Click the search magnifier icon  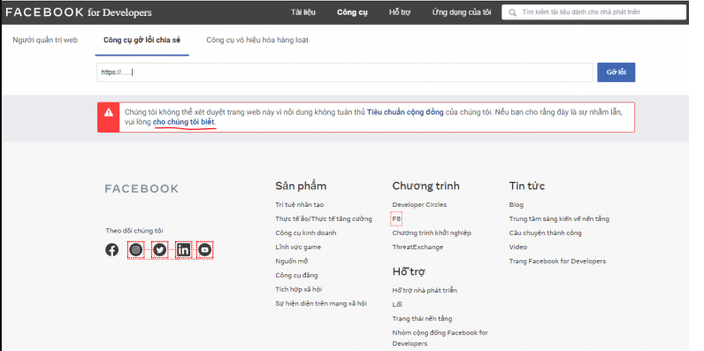[512, 12]
